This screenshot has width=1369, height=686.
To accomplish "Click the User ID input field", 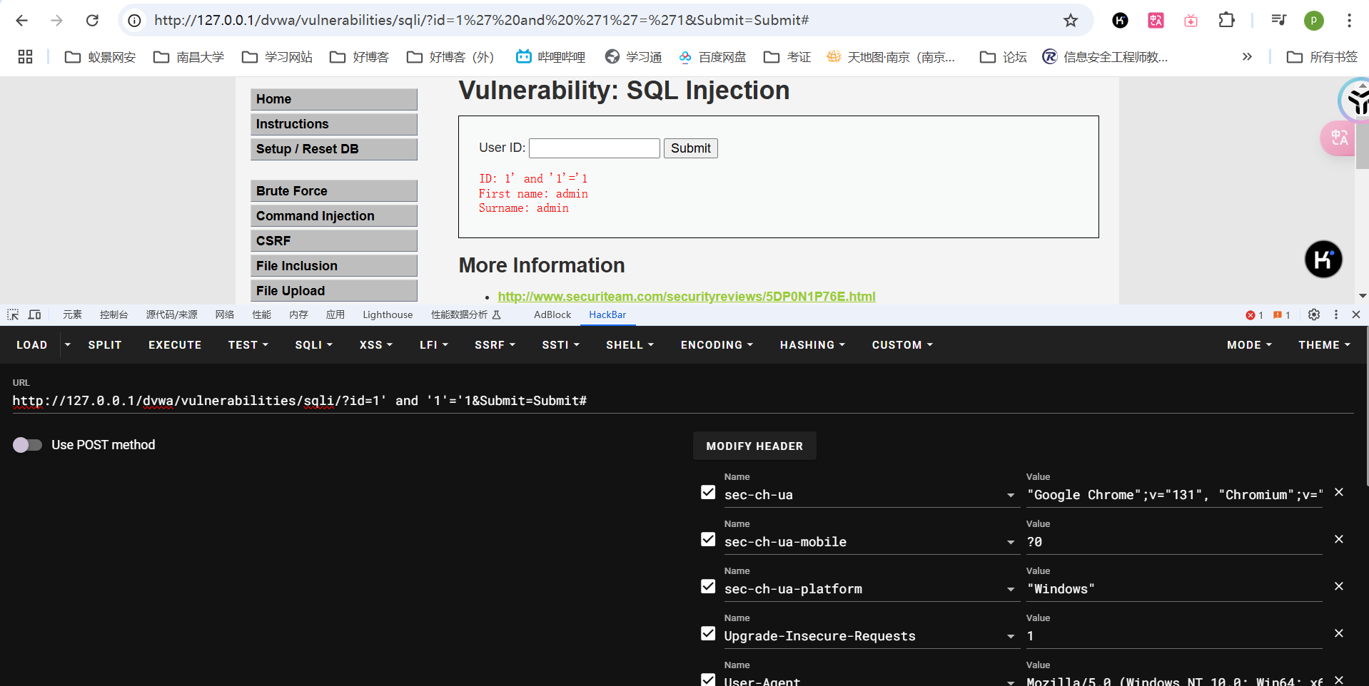I will (595, 148).
